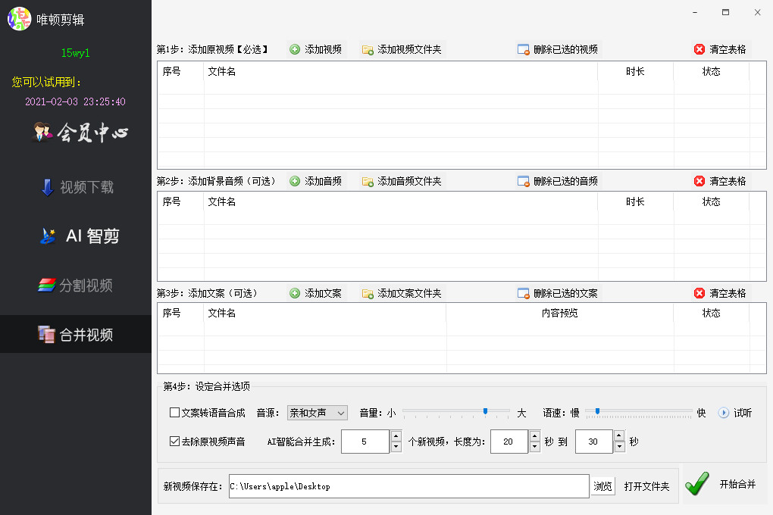Open the 视频下载 section
This screenshot has height=515, width=773.
pyautogui.click(x=77, y=187)
